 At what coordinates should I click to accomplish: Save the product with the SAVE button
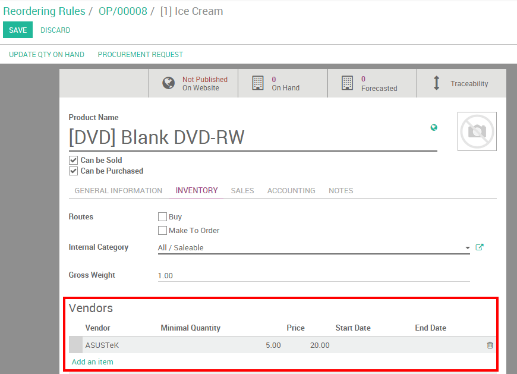[17, 29]
